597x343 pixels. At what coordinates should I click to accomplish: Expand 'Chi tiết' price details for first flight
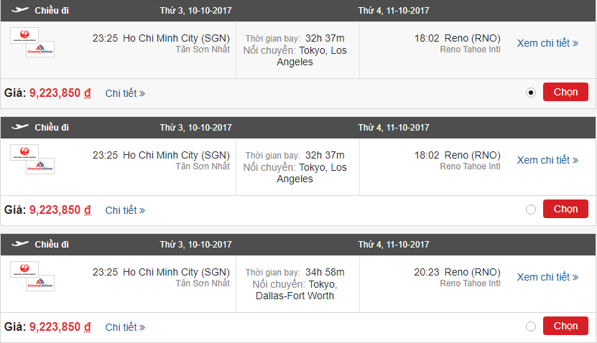pyautogui.click(x=125, y=93)
